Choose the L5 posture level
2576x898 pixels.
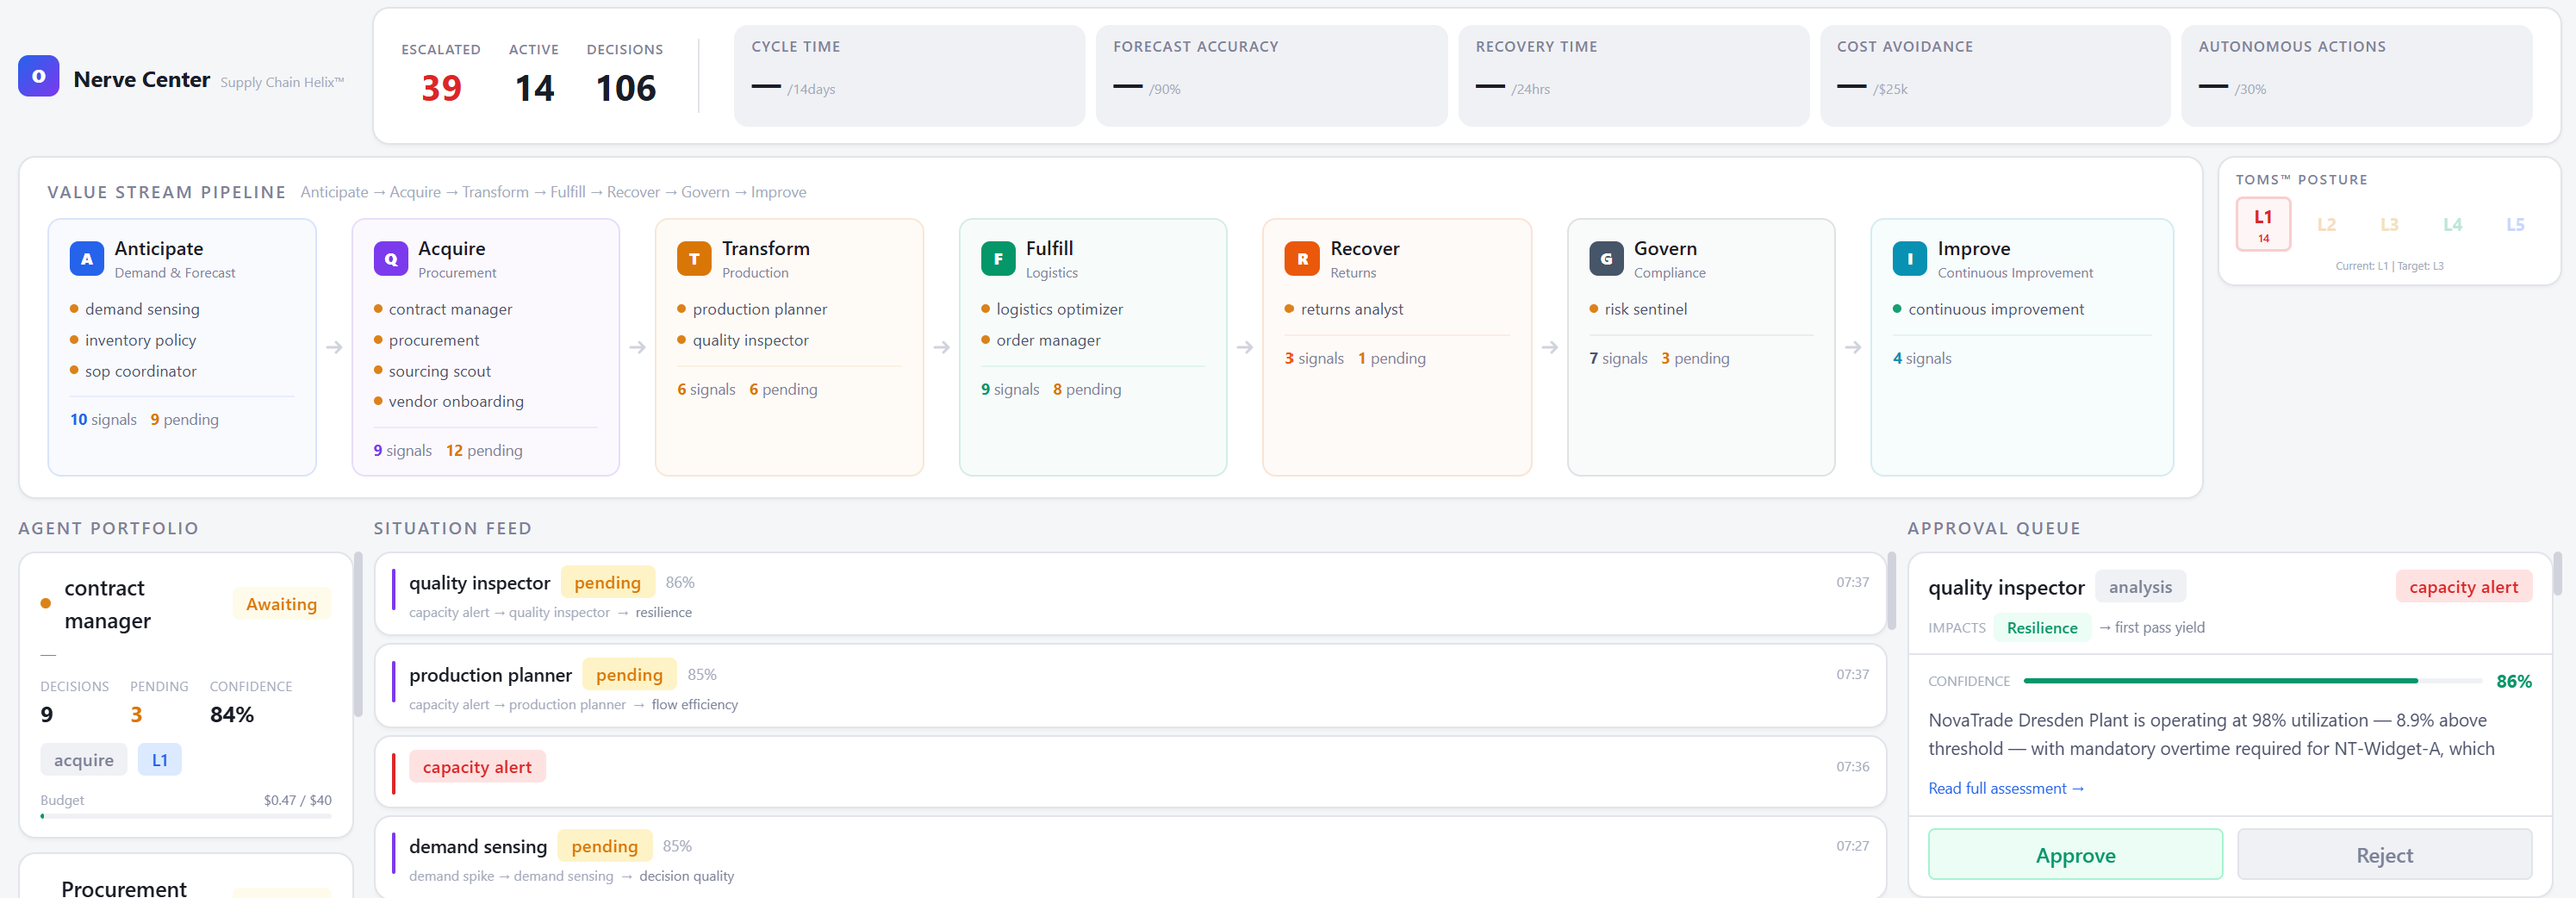(2514, 225)
